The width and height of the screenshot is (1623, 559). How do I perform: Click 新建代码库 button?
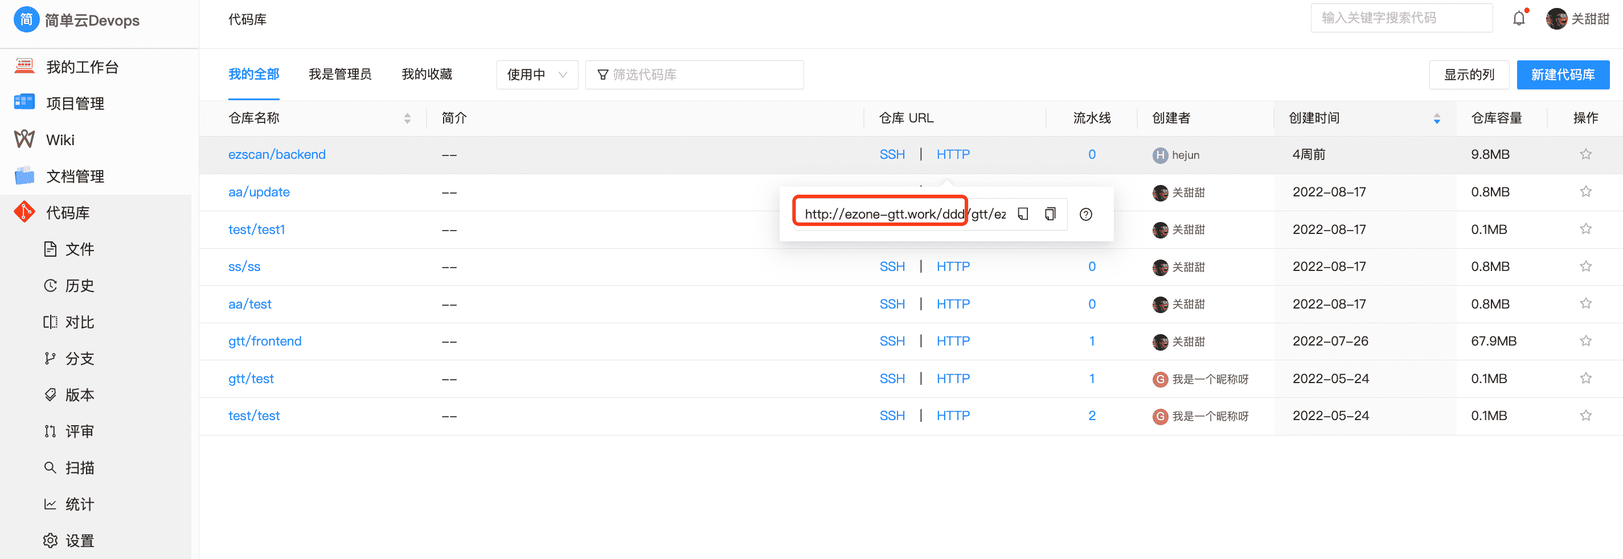1563,75
